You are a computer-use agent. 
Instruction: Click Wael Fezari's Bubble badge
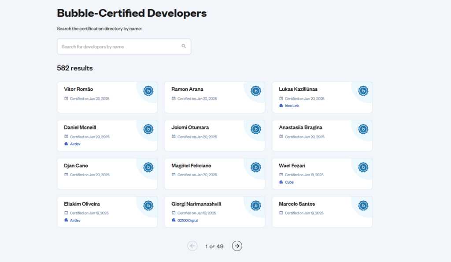coord(363,167)
